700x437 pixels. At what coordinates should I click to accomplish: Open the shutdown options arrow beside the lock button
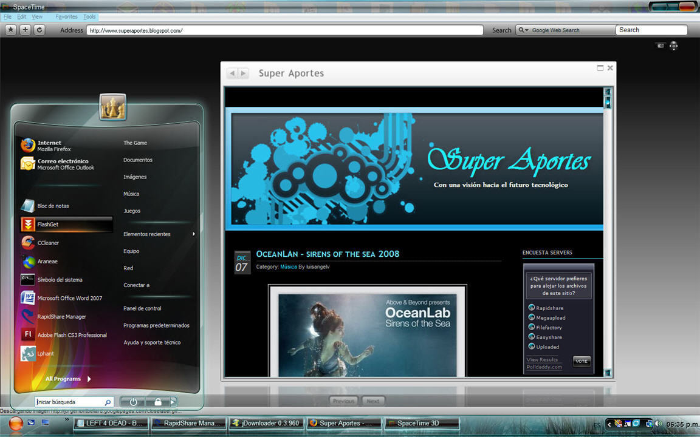pyautogui.click(x=173, y=402)
